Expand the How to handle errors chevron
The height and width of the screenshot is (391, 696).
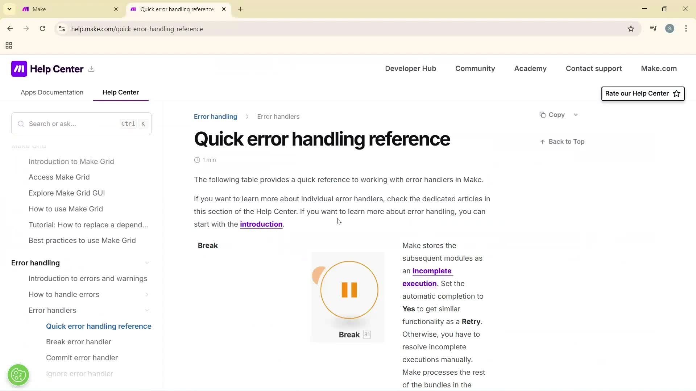click(147, 294)
